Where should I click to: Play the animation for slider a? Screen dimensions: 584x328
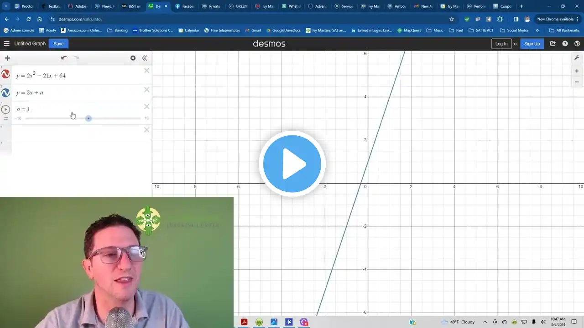[5, 109]
